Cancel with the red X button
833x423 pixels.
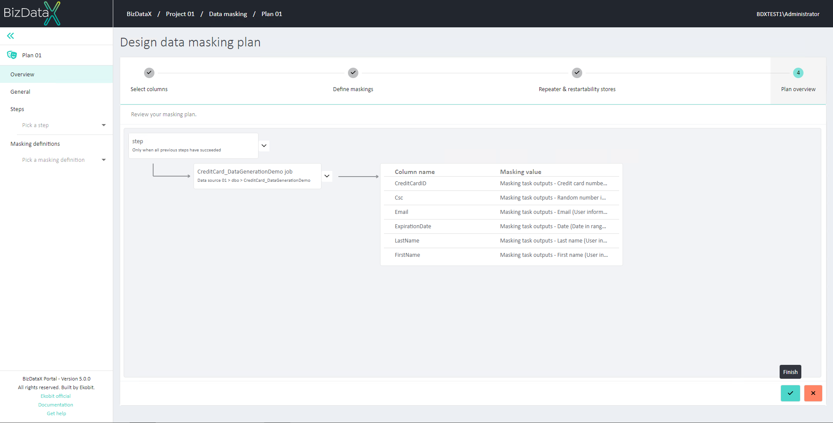(813, 393)
